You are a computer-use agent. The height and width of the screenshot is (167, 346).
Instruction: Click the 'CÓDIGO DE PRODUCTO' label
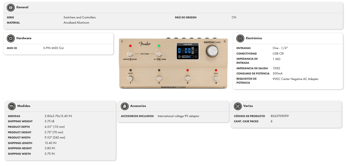(249, 116)
